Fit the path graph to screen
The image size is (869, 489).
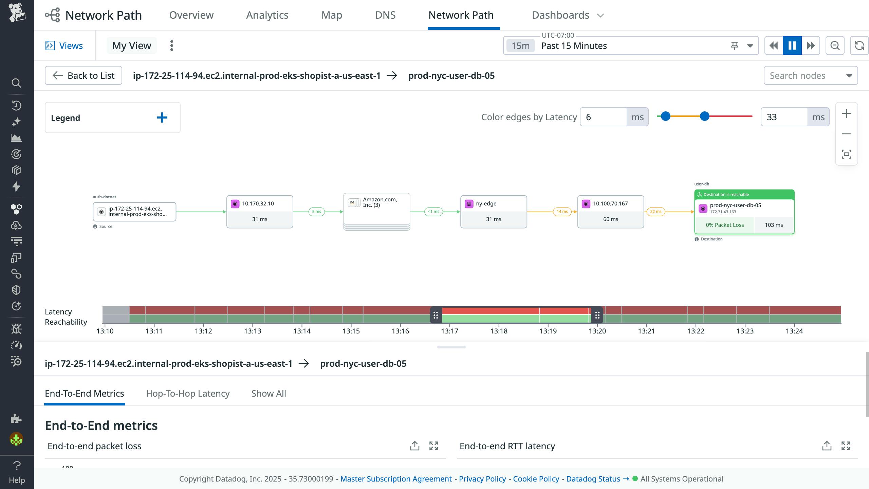click(846, 154)
